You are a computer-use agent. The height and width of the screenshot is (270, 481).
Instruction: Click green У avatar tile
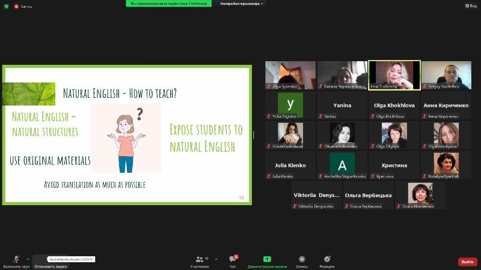[x=290, y=104]
